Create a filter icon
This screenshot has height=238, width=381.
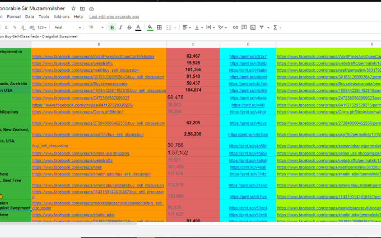point(262,27)
